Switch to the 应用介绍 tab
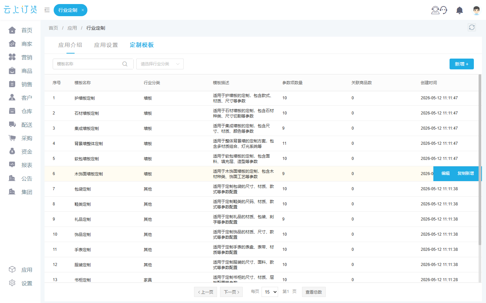486x303 pixels. click(70, 45)
